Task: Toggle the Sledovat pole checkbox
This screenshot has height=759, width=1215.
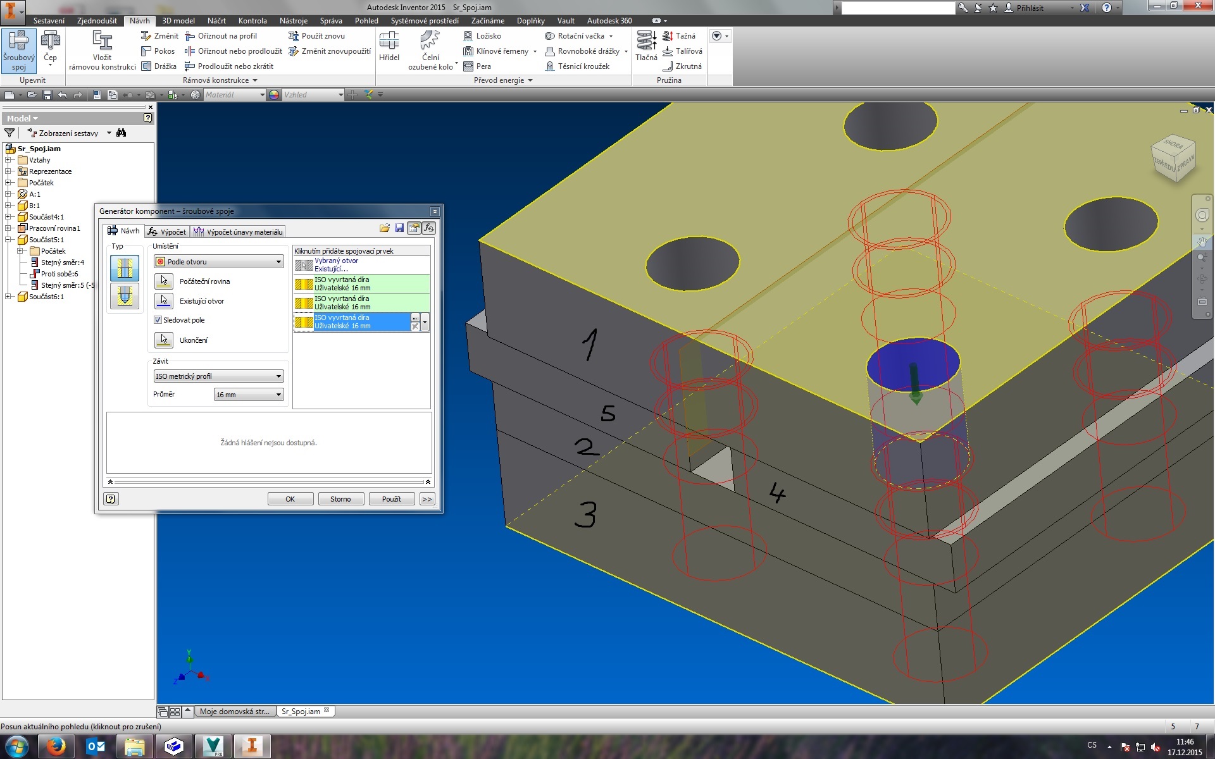Action: coord(158,320)
